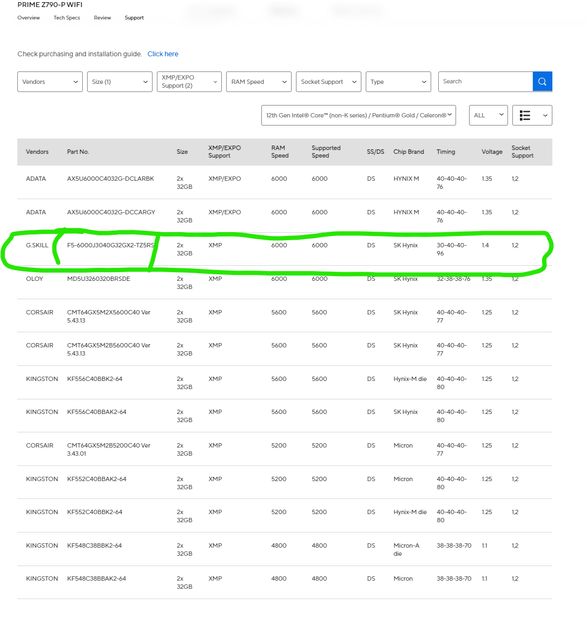Click the PRIME Z790-P WIFI product title
Viewport: 587px width, 618px height.
click(x=50, y=5)
